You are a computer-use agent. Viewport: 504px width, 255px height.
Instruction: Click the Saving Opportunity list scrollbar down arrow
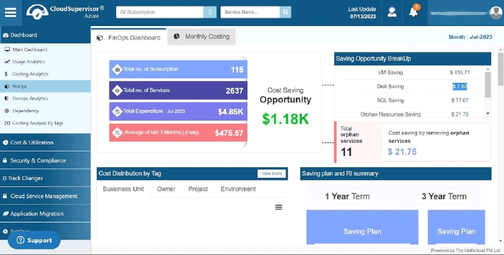(x=488, y=113)
